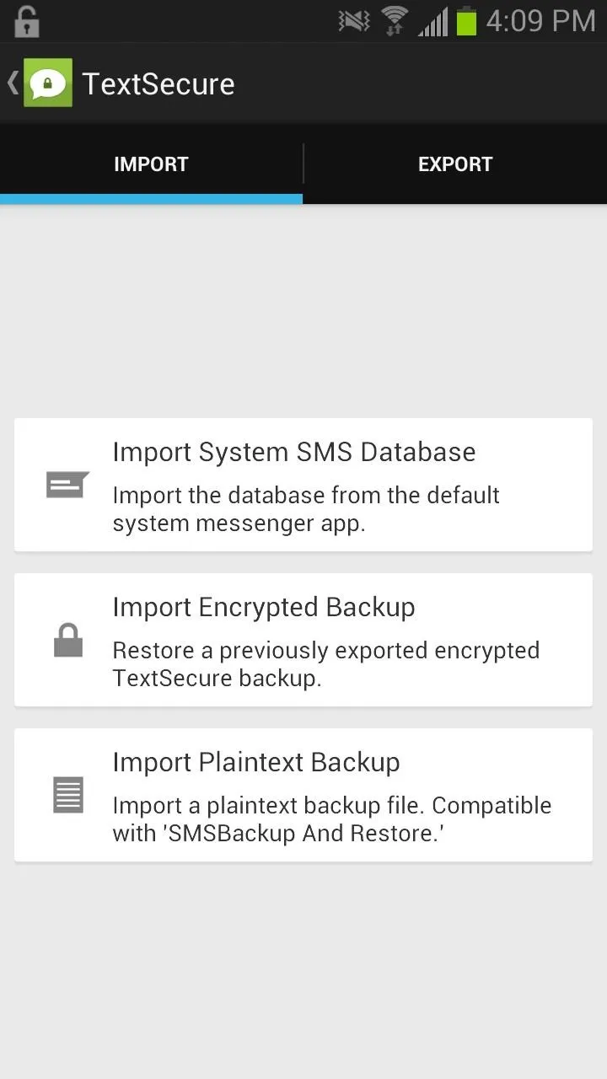
Task: Tap the back chevron beside TextSecure logo
Action: click(x=12, y=83)
